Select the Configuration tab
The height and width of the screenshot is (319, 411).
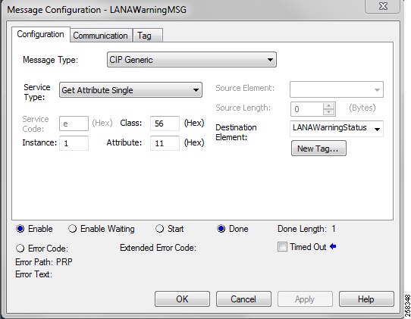41,34
